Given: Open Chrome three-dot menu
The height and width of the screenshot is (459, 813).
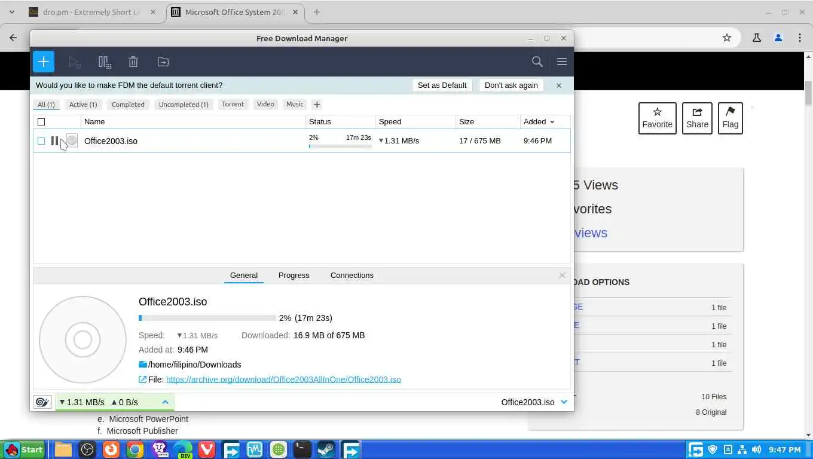Looking at the screenshot, I should coord(800,38).
